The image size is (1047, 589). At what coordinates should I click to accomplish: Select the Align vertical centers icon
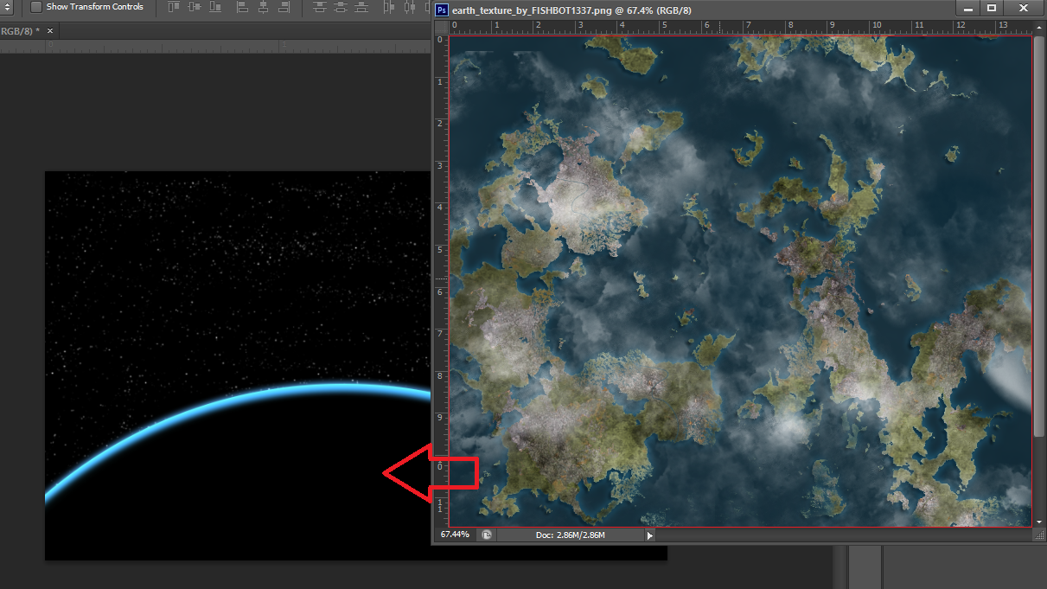pyautogui.click(x=195, y=8)
